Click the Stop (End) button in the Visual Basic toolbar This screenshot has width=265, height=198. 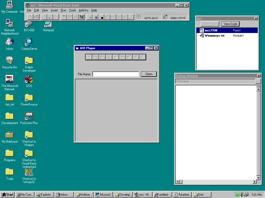pos(102,17)
